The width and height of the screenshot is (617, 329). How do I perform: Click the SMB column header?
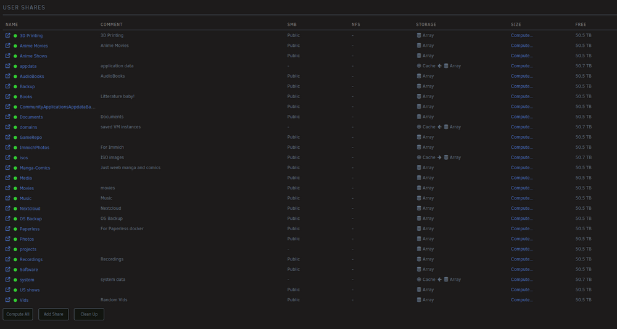[x=292, y=25]
